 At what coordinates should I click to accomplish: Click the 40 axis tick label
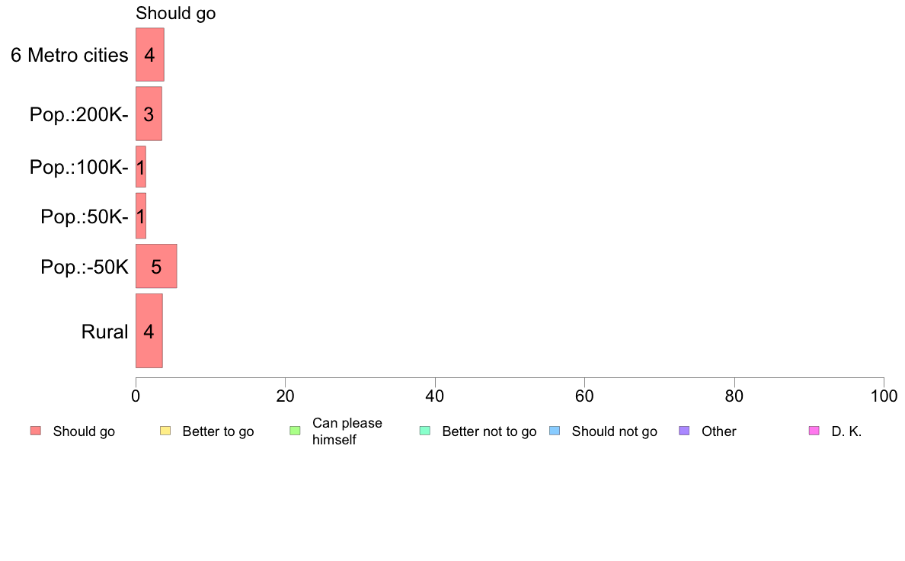point(435,396)
